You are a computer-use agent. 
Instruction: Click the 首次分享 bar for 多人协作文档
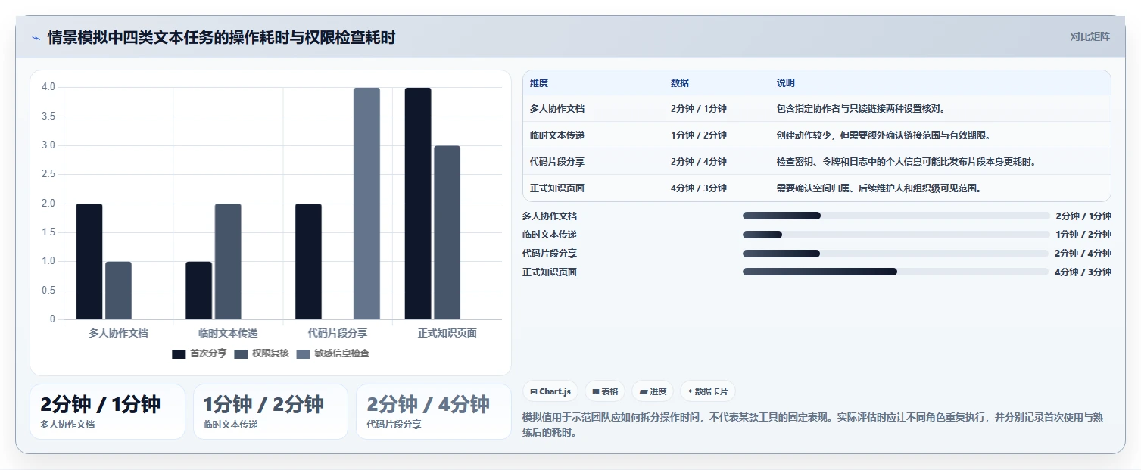(89, 262)
